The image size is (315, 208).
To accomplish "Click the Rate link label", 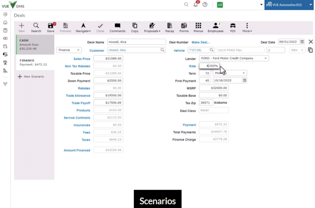I will (x=192, y=66).
